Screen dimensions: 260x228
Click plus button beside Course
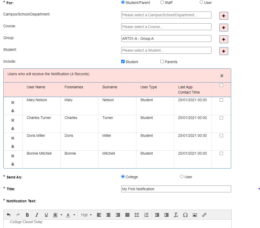[224, 28]
